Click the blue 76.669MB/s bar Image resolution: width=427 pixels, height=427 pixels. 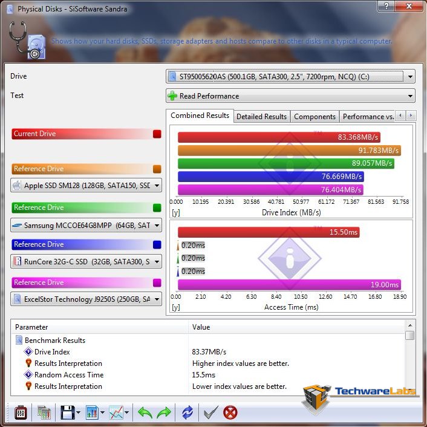coord(271,177)
